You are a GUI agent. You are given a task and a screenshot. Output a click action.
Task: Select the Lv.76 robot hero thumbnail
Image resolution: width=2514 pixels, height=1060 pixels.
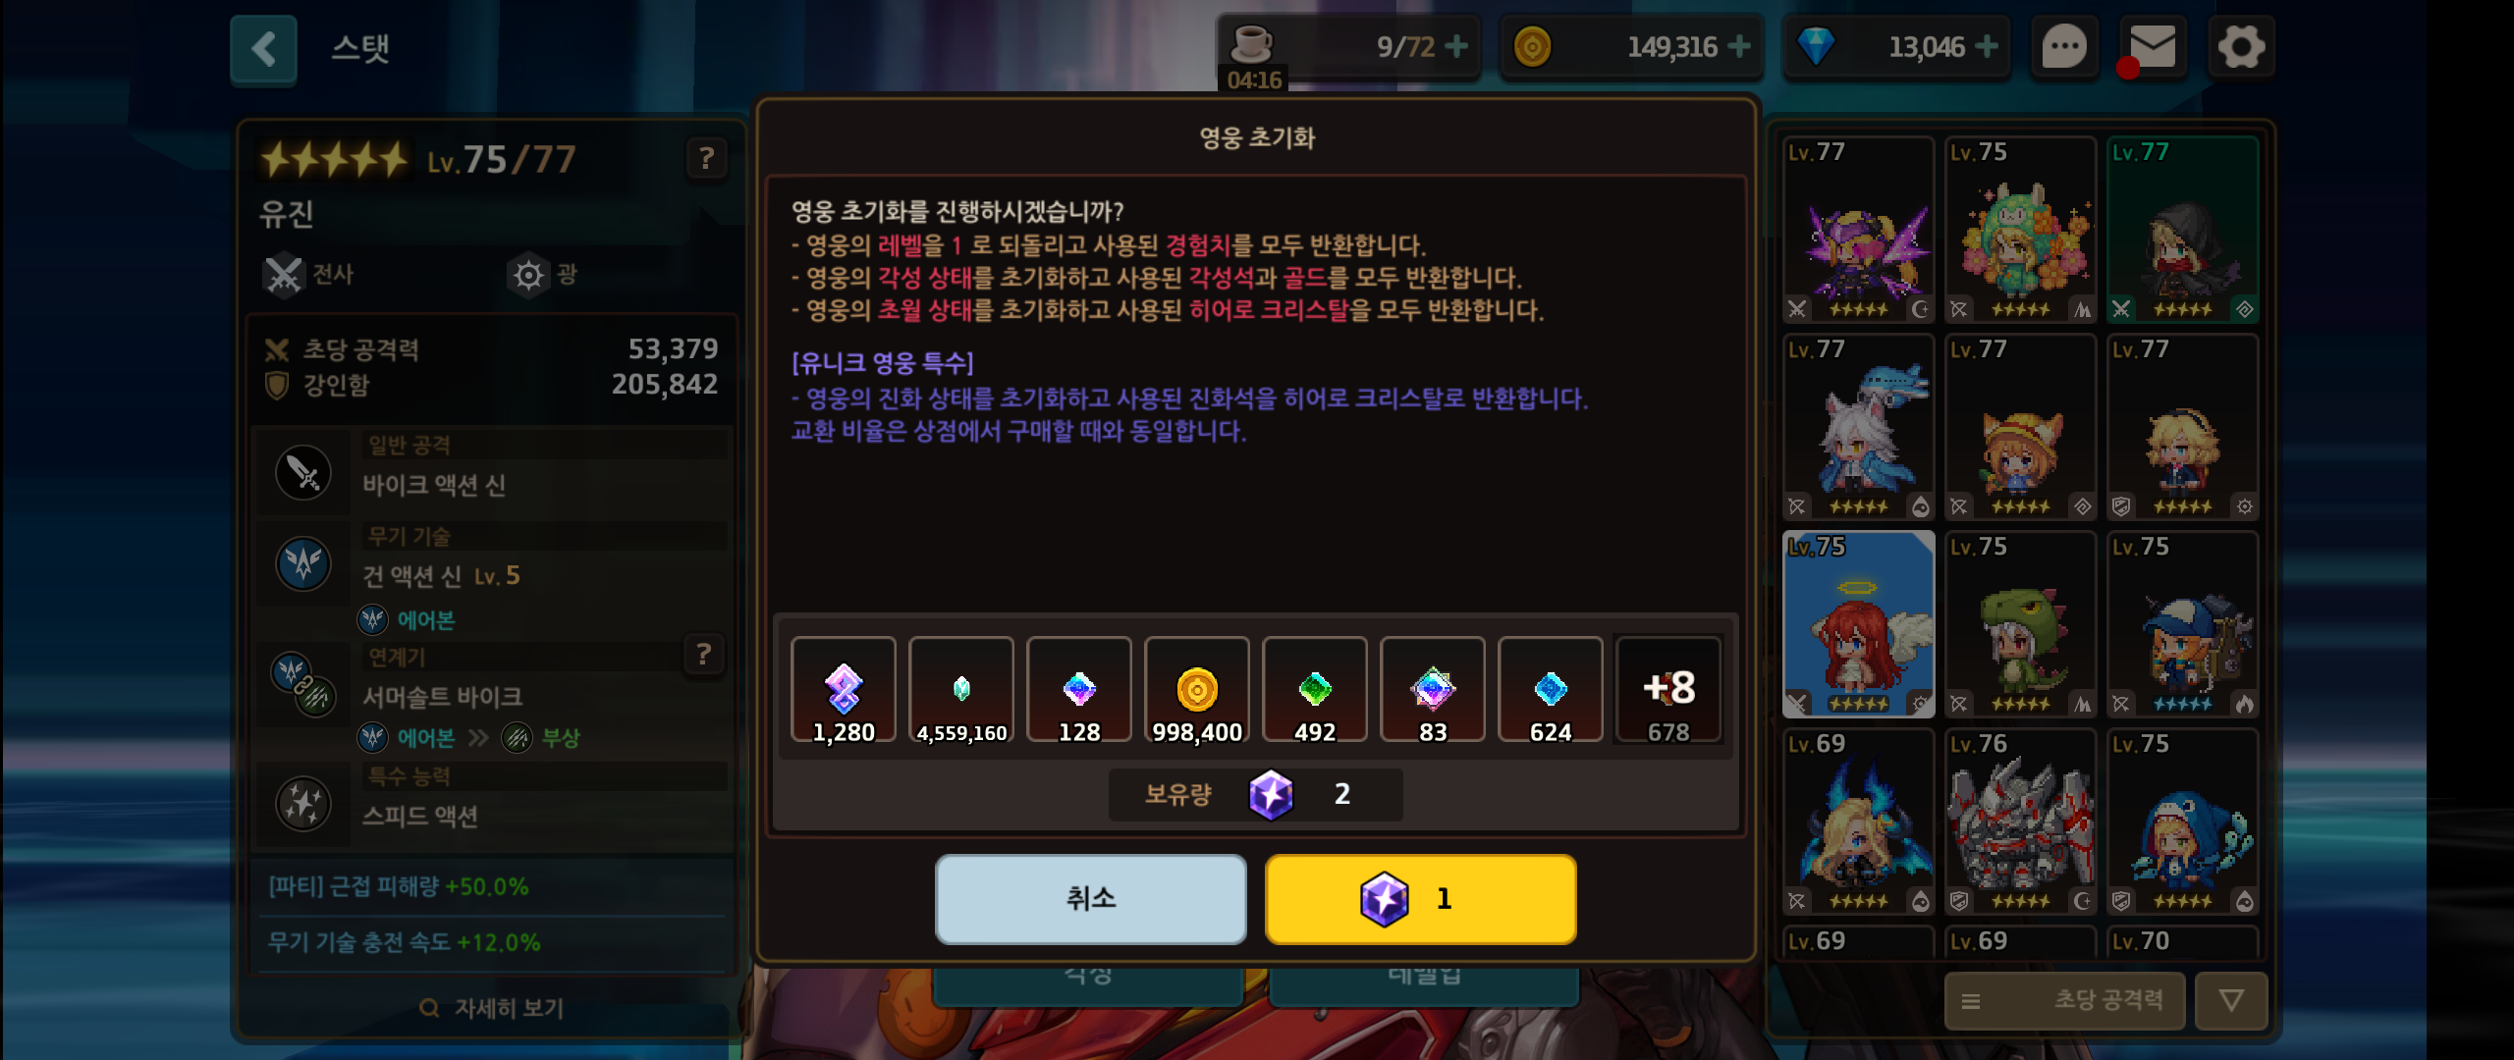pos(2020,821)
